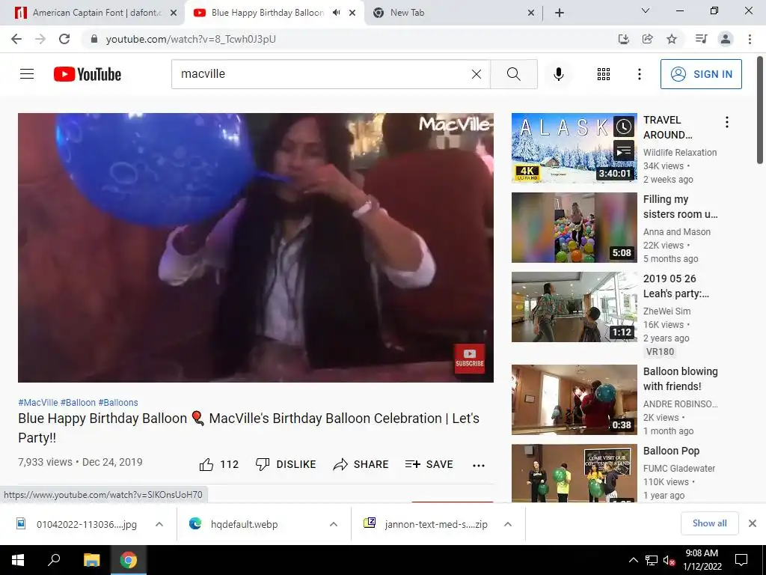Open File Explorer from taskbar

click(x=91, y=560)
